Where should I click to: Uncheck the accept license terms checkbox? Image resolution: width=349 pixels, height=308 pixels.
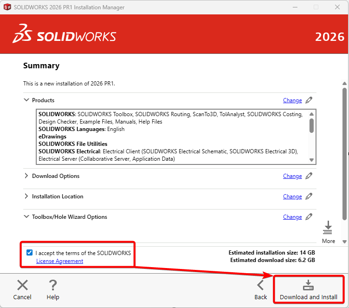30,253
